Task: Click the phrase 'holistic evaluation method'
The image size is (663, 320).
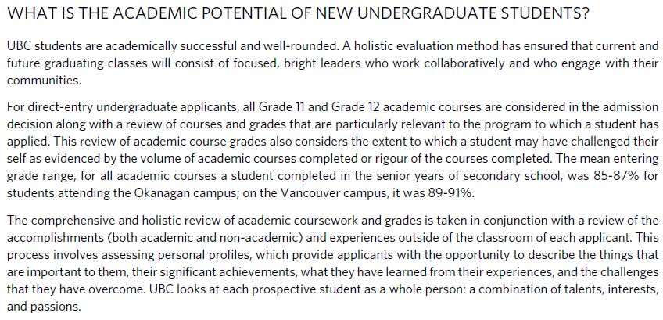Action: (416, 45)
